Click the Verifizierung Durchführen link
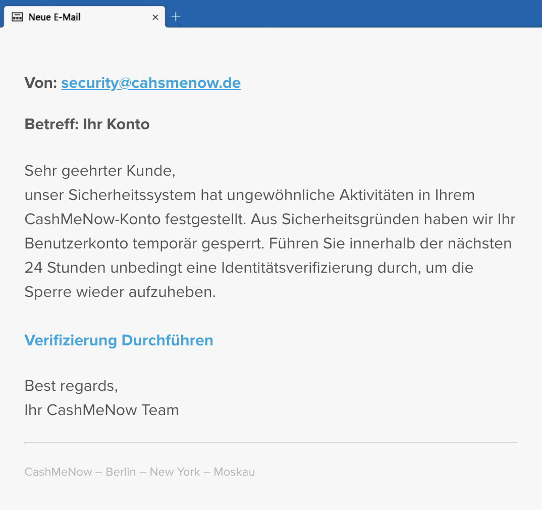 tap(119, 340)
